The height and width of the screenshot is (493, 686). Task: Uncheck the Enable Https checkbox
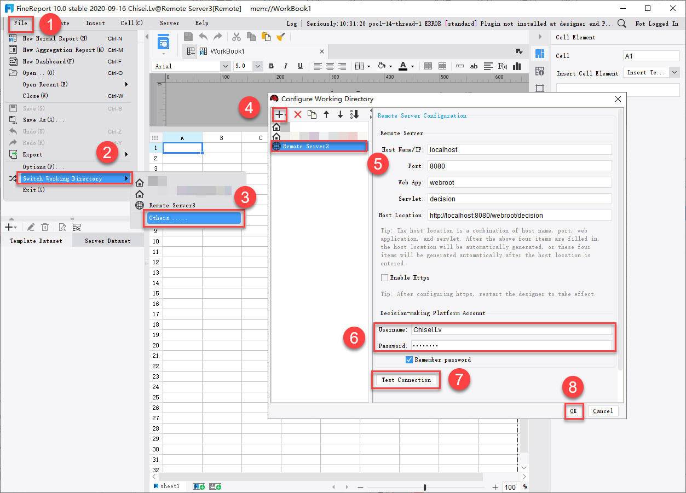point(384,277)
